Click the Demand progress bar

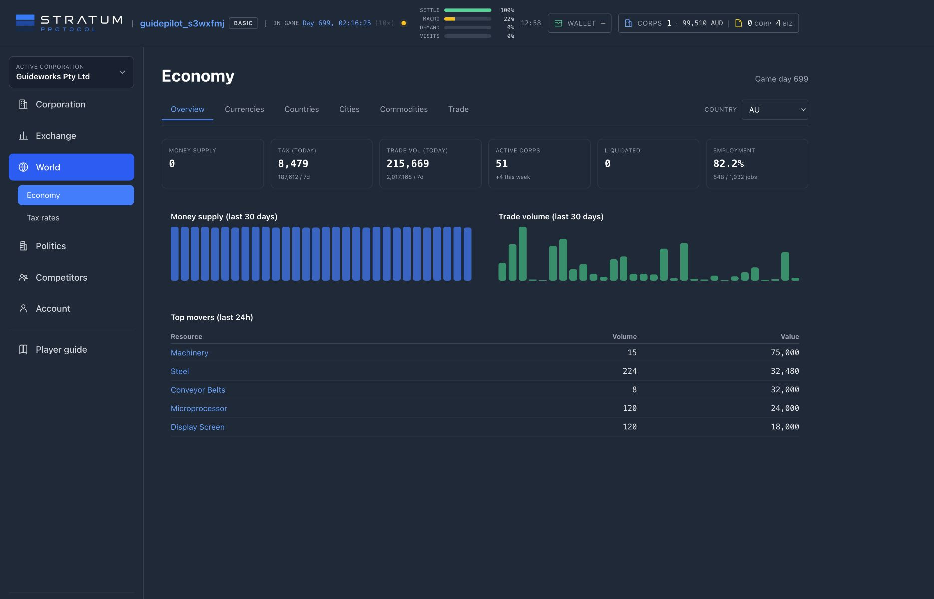468,27
